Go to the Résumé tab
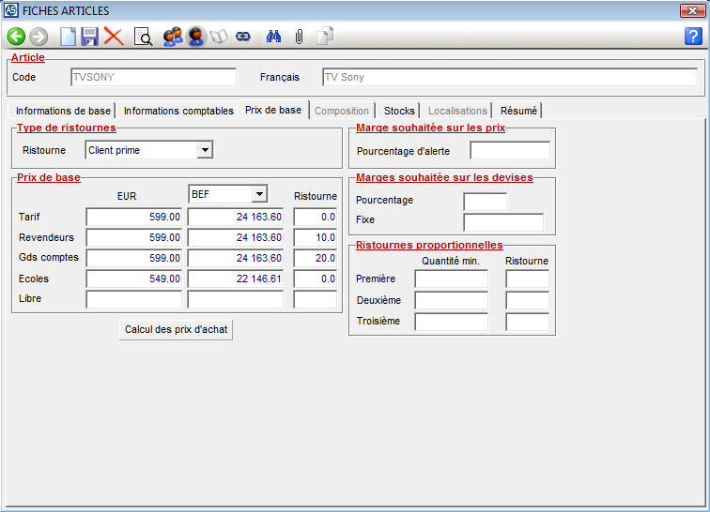 coord(518,111)
